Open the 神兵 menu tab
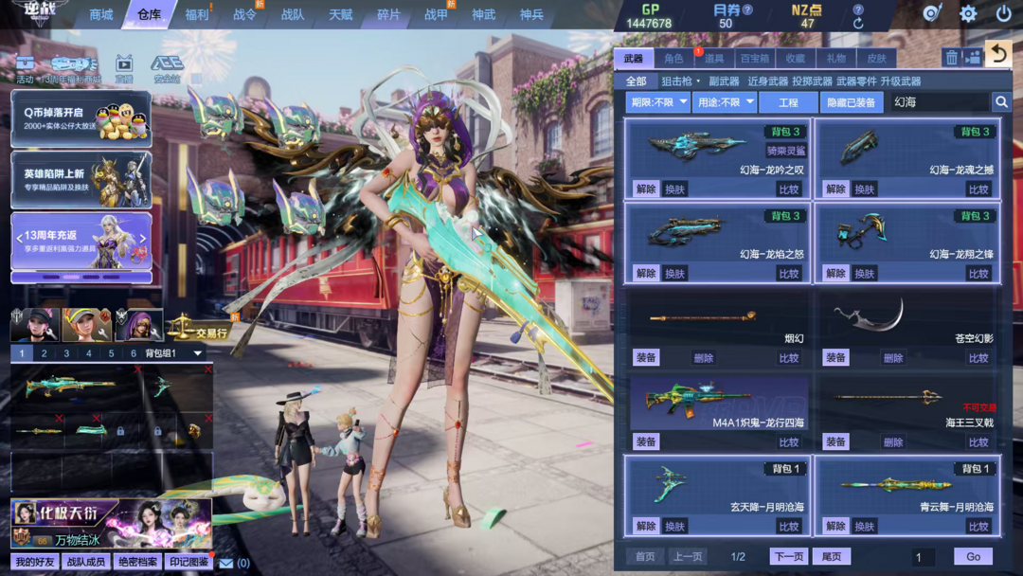 click(x=531, y=14)
